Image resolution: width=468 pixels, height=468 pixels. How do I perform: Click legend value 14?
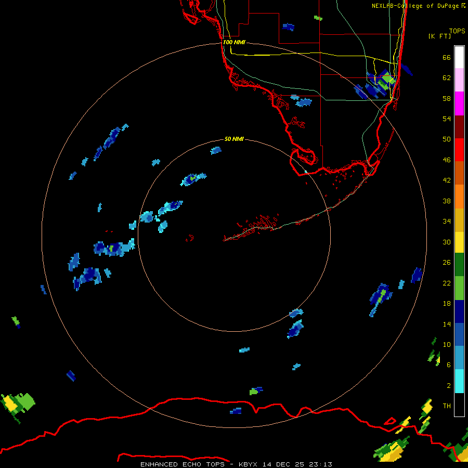point(447,324)
